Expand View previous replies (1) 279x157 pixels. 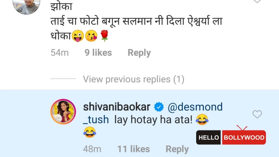click(134, 79)
